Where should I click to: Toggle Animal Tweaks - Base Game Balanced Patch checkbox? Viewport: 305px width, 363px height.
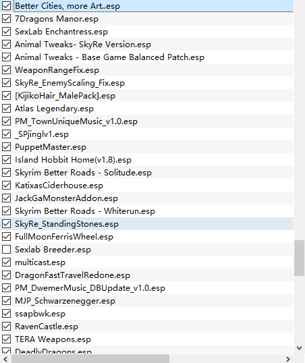coord(6,57)
